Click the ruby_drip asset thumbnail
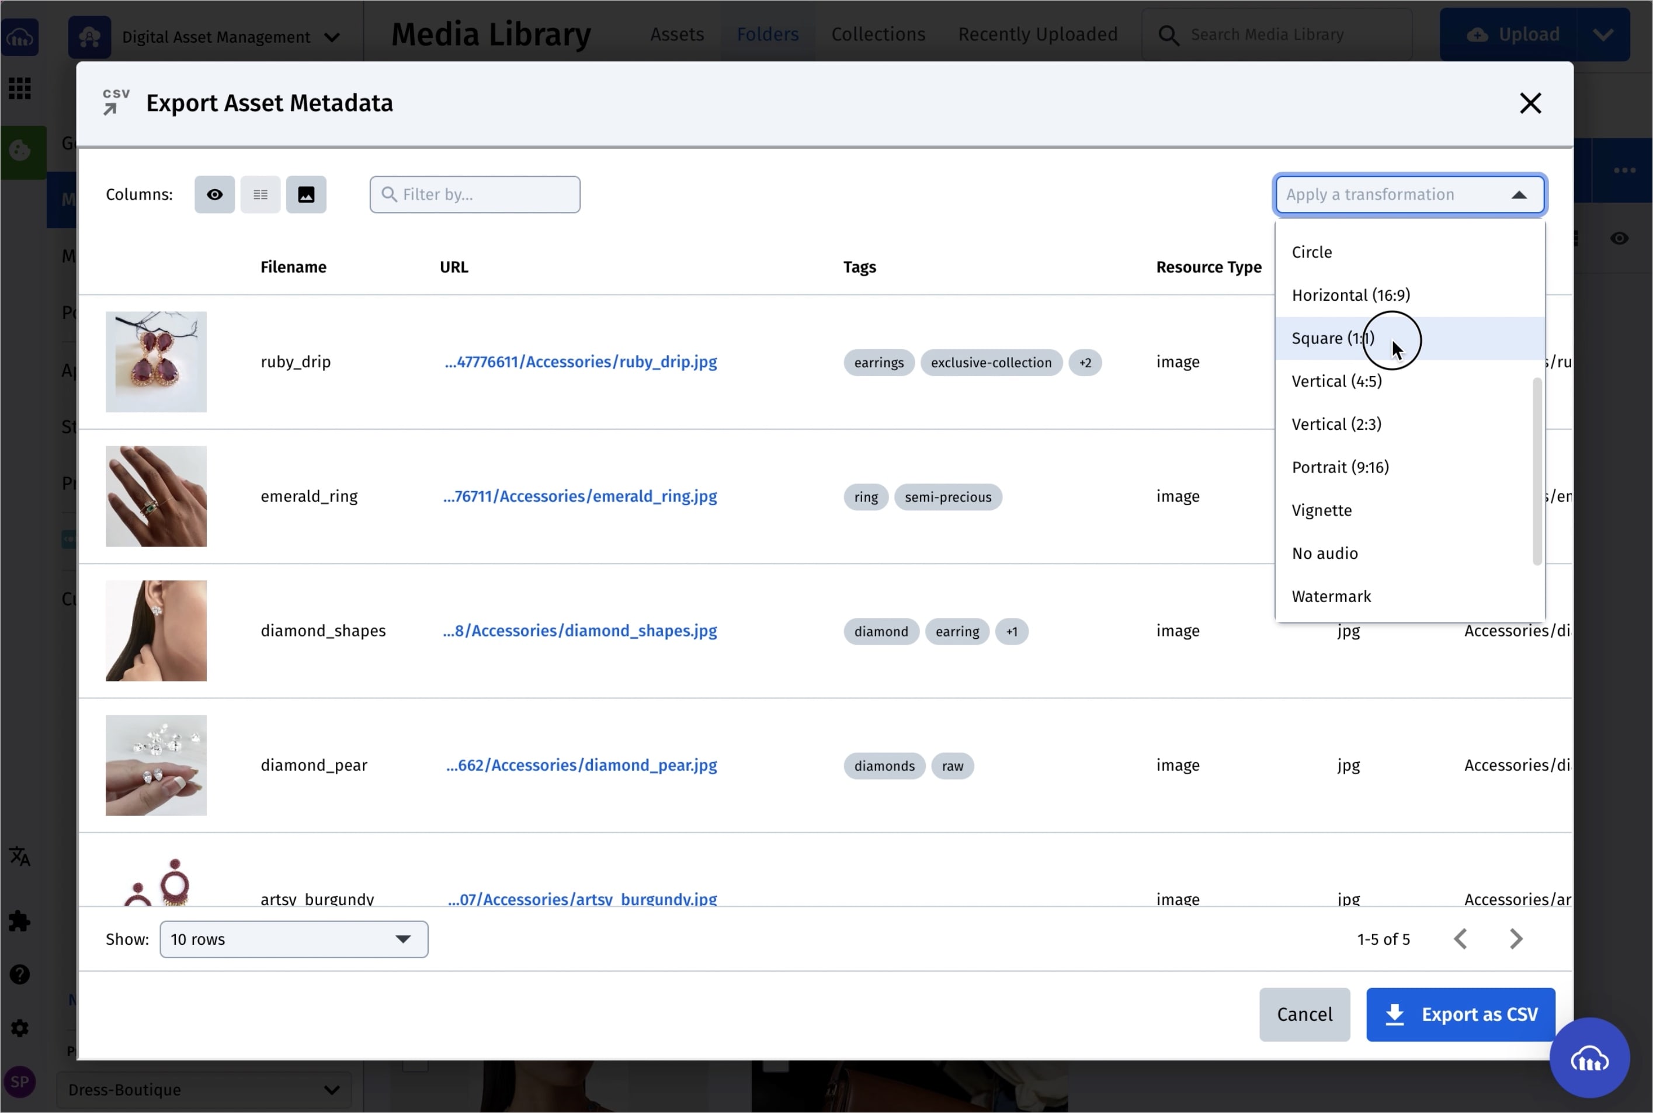The height and width of the screenshot is (1113, 1653). (155, 361)
